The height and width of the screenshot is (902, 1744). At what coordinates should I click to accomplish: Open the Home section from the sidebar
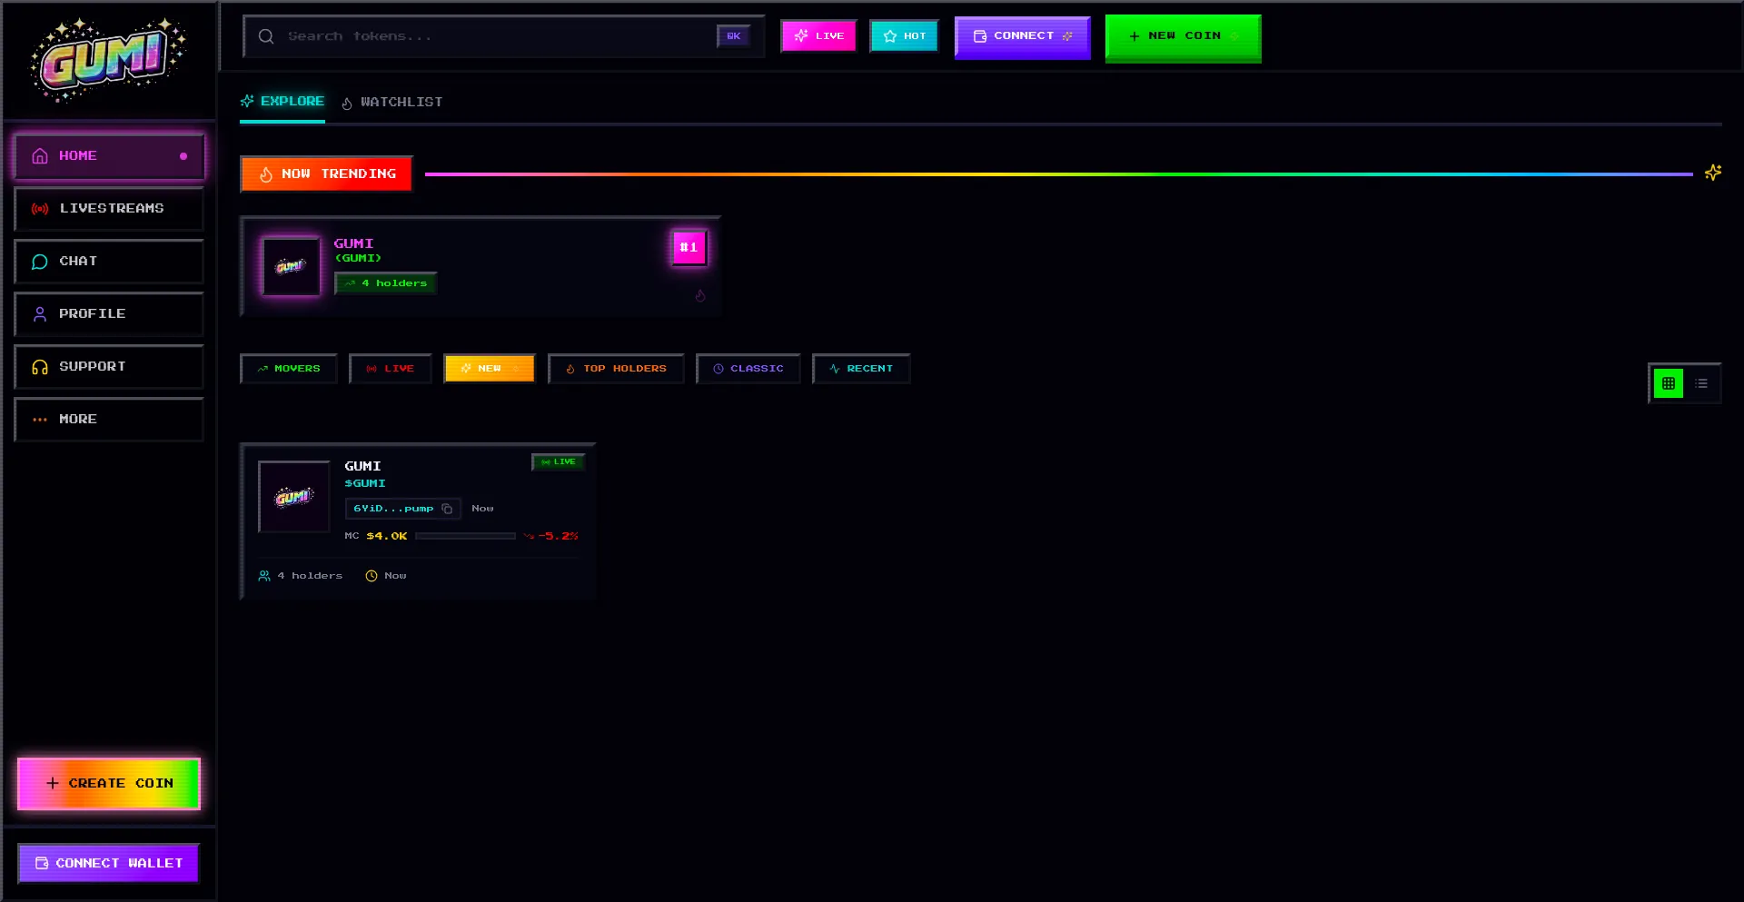(x=108, y=155)
